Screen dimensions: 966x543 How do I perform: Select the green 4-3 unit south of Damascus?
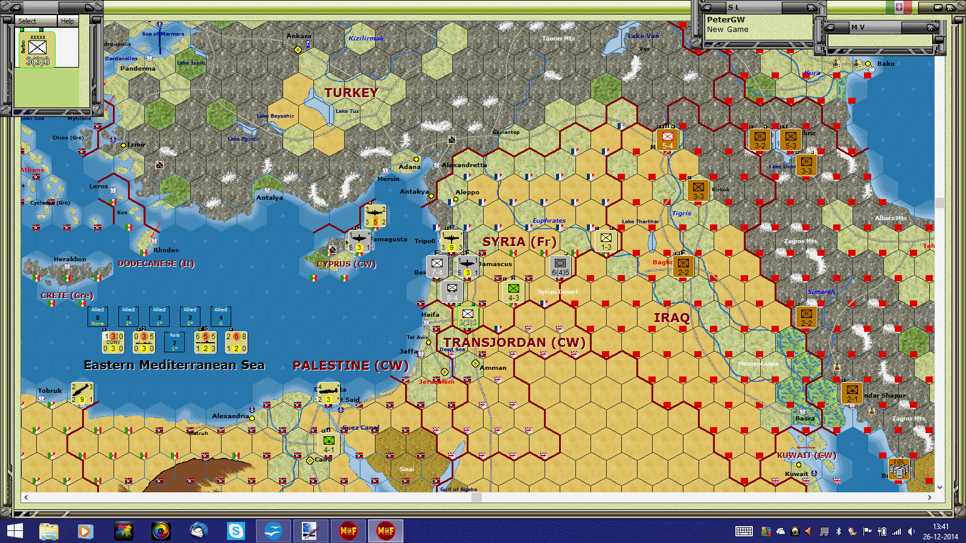(513, 291)
